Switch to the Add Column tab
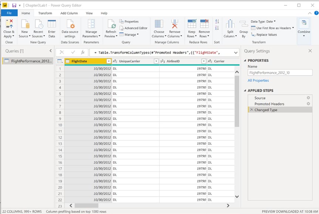 [x=69, y=13]
